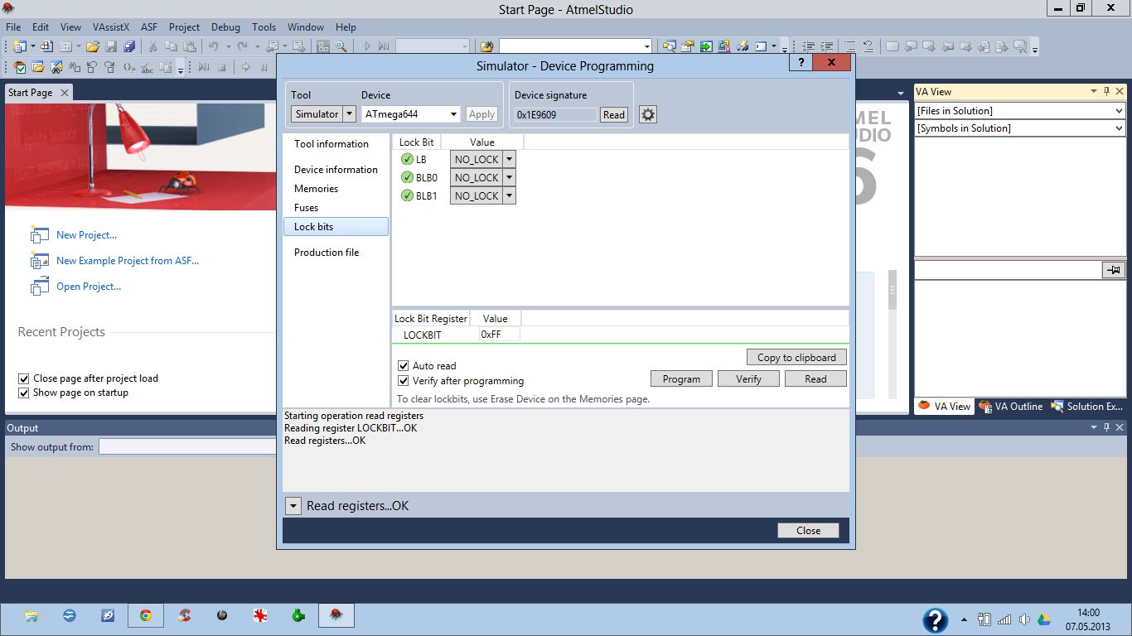Viewport: 1132px width, 636px height.
Task: Click the Increase Indent toolbar icon
Action: 826,46
